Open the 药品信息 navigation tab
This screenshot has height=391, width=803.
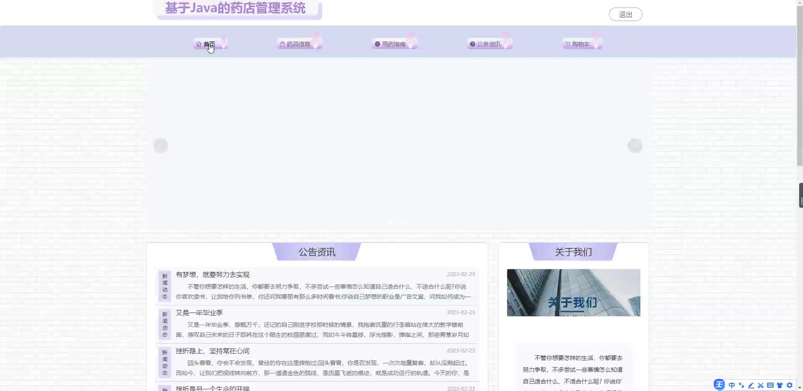pos(298,44)
